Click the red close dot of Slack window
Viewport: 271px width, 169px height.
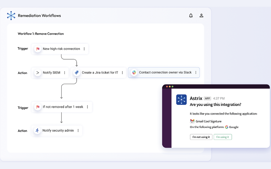click(x=167, y=87)
